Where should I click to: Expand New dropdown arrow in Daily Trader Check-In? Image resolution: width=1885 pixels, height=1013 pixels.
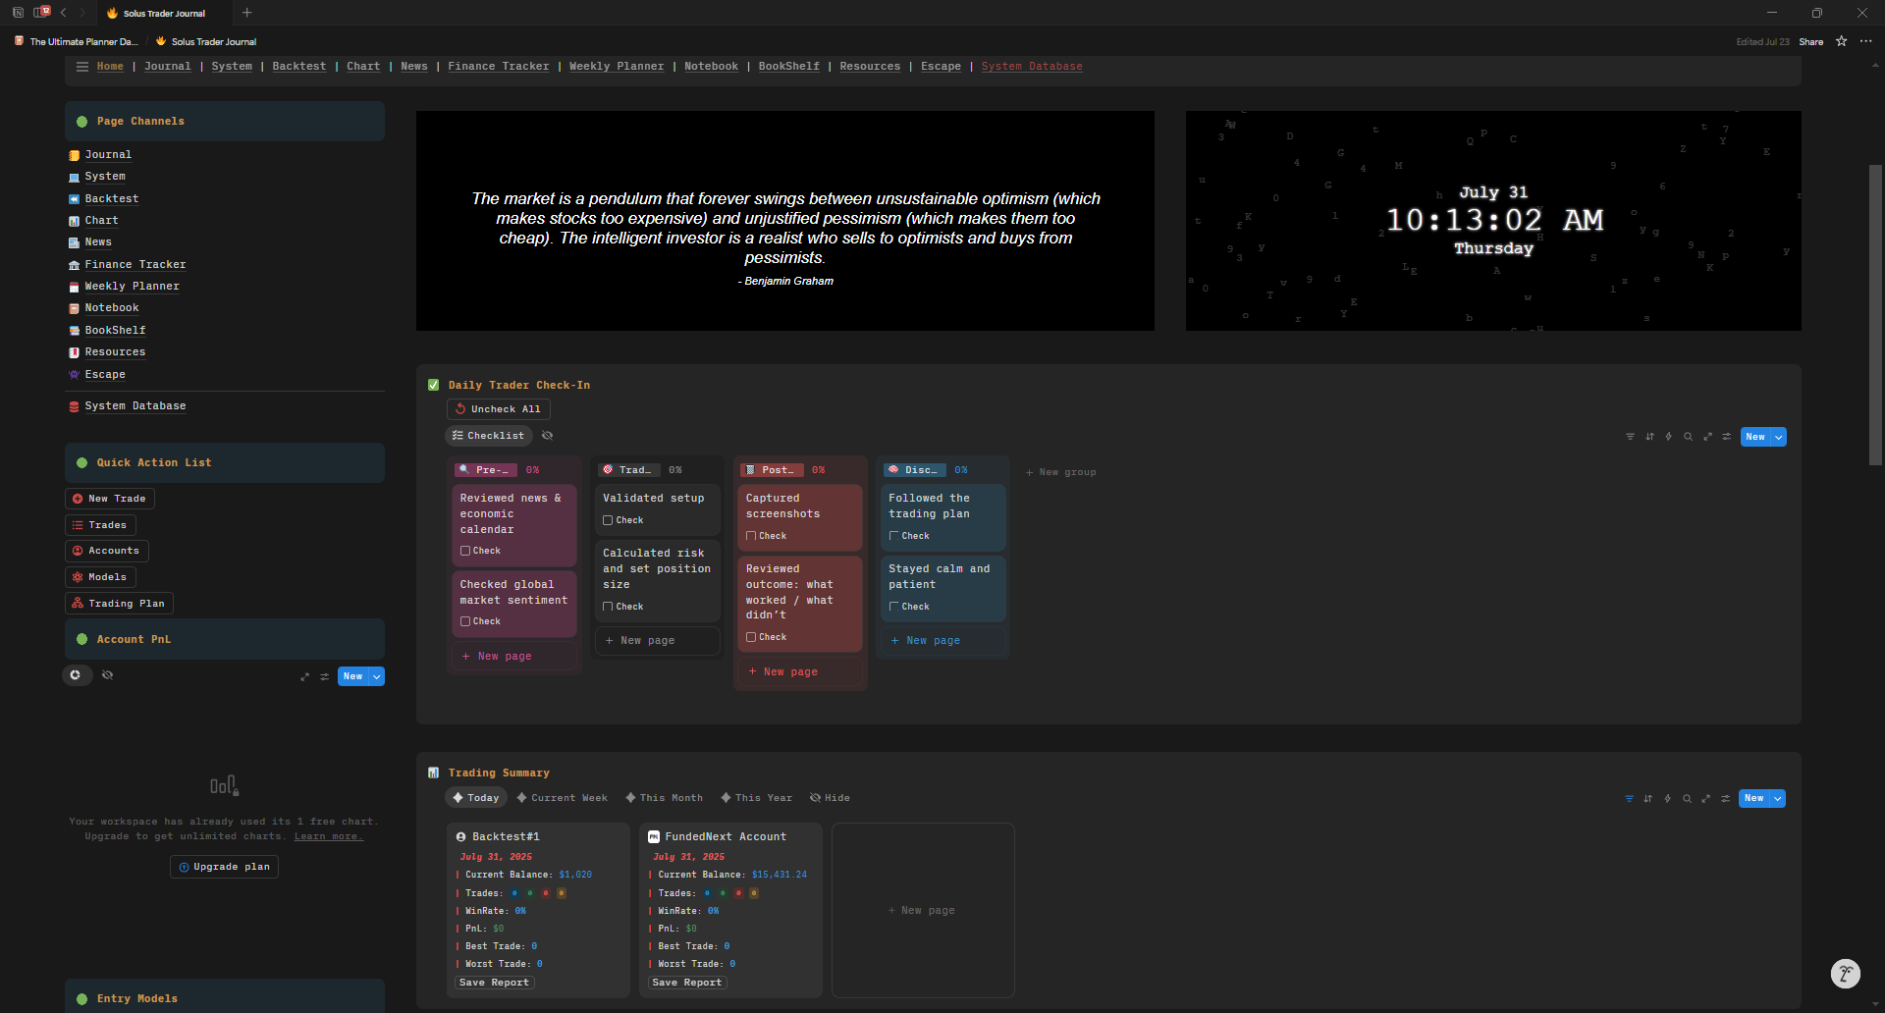click(x=1778, y=438)
